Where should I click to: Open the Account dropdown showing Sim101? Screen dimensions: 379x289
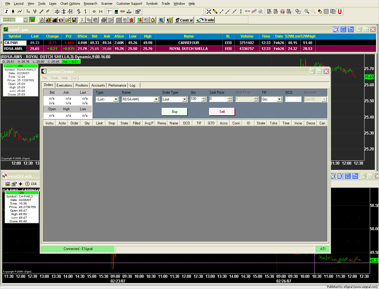pos(325,99)
